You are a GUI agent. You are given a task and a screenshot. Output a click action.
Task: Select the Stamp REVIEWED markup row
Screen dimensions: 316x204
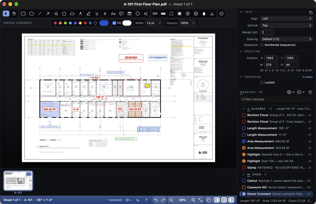[277, 168]
